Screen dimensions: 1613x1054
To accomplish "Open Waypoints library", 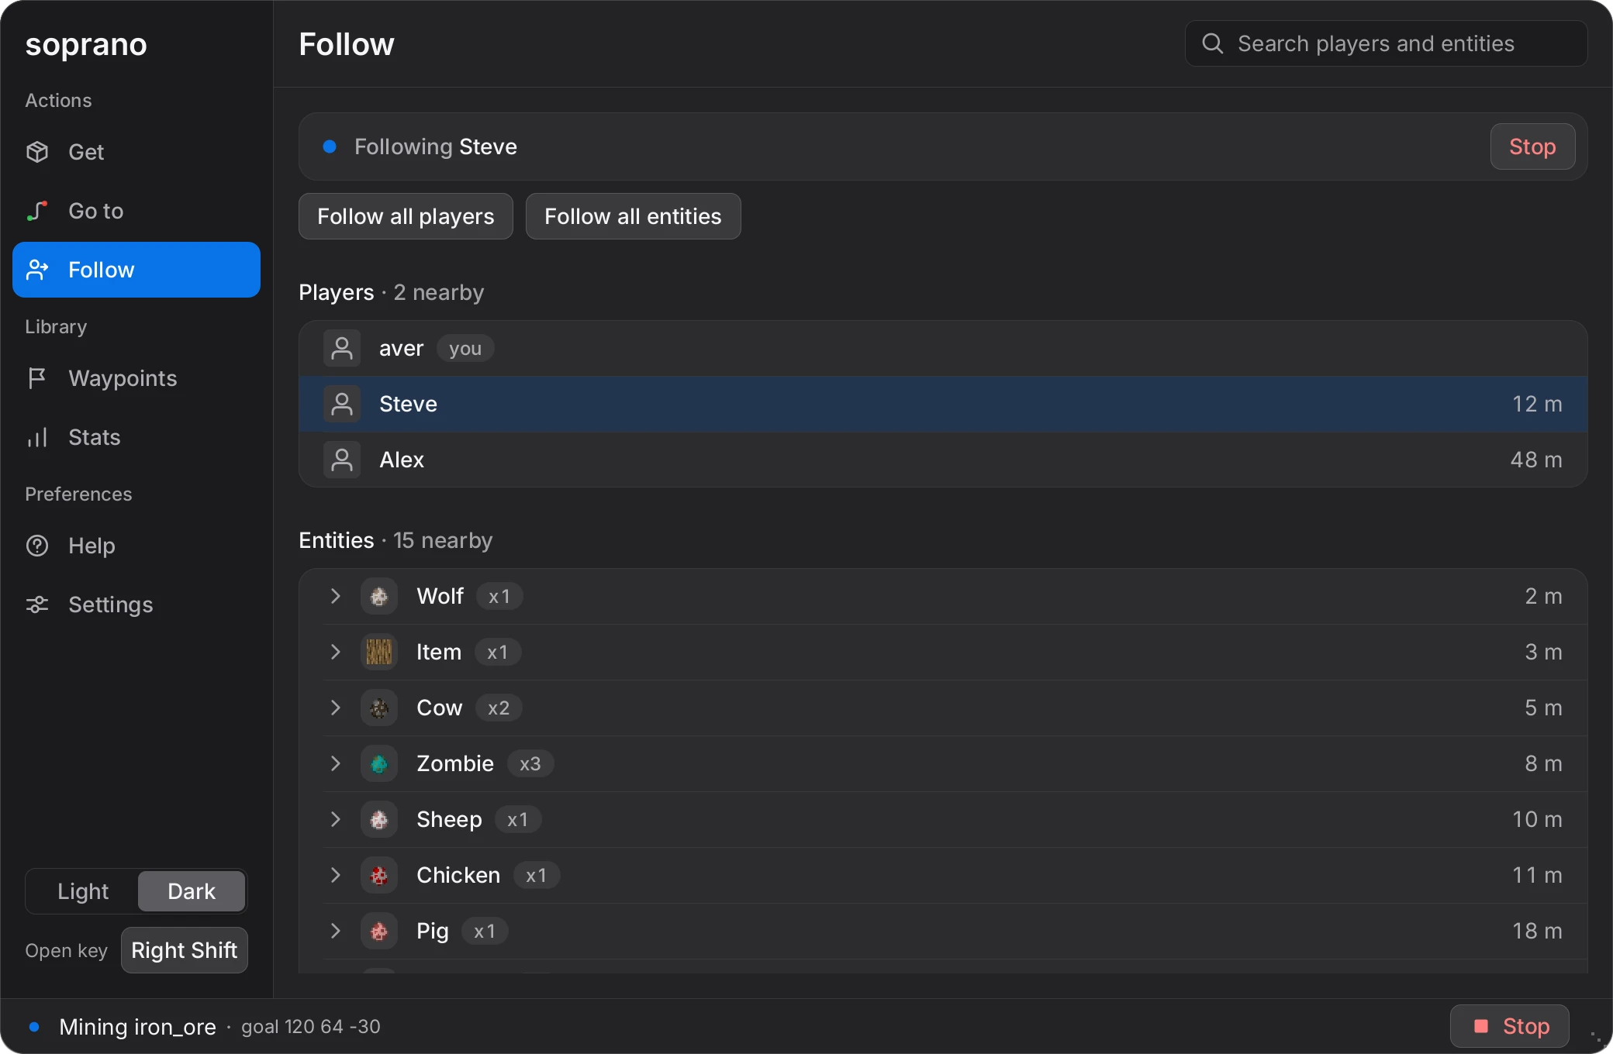I will [136, 378].
